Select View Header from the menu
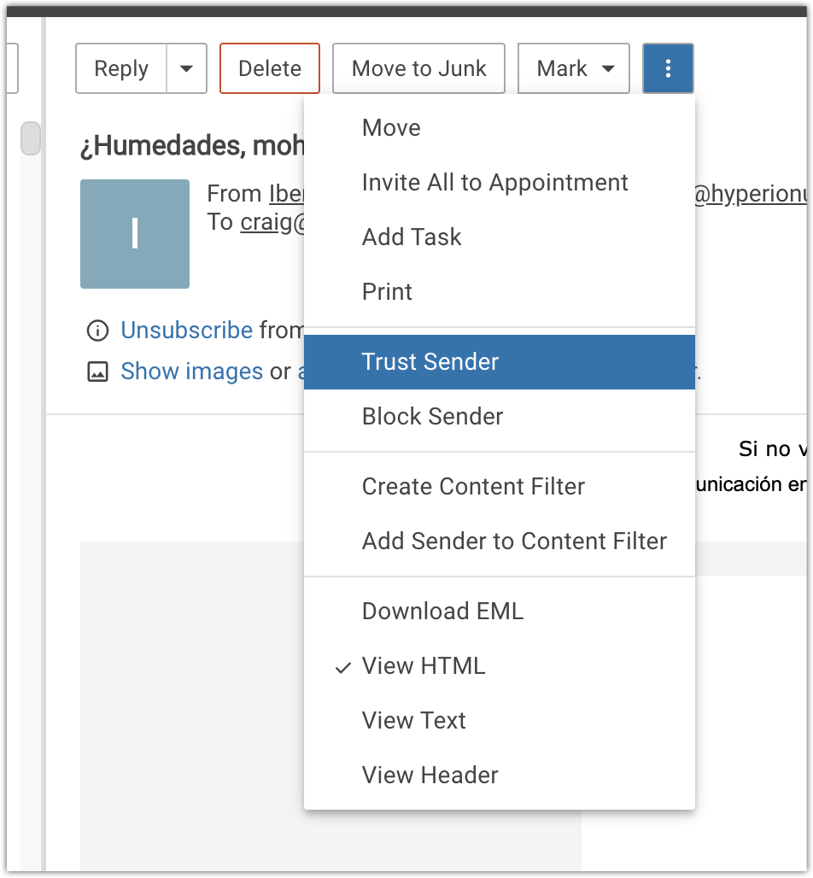The height and width of the screenshot is (878, 813). 430,775
